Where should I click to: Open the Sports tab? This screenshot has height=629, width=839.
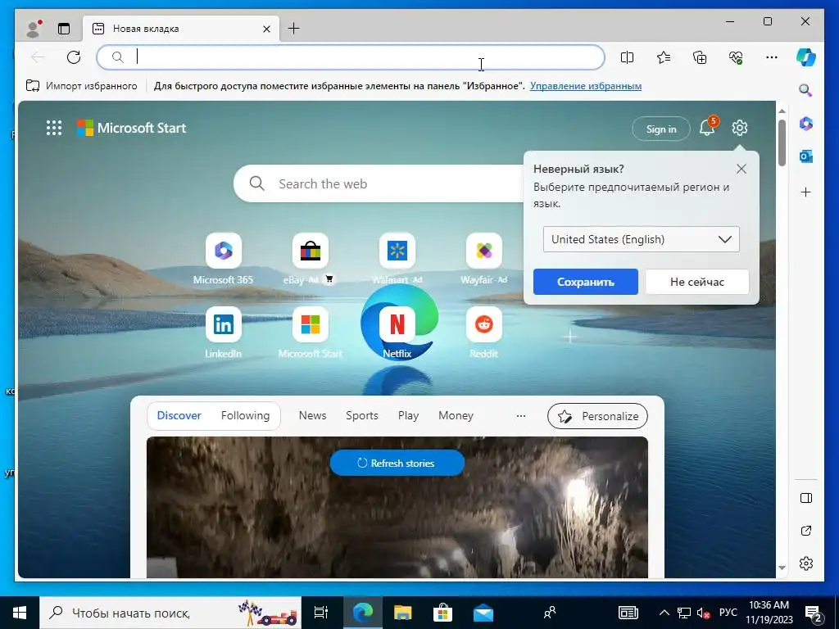(x=361, y=415)
